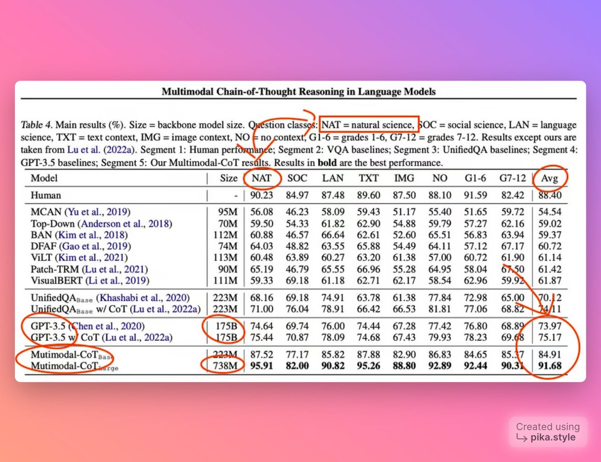Select the NAT = natural science caption text
This screenshot has width=601, height=462.
tap(368, 124)
